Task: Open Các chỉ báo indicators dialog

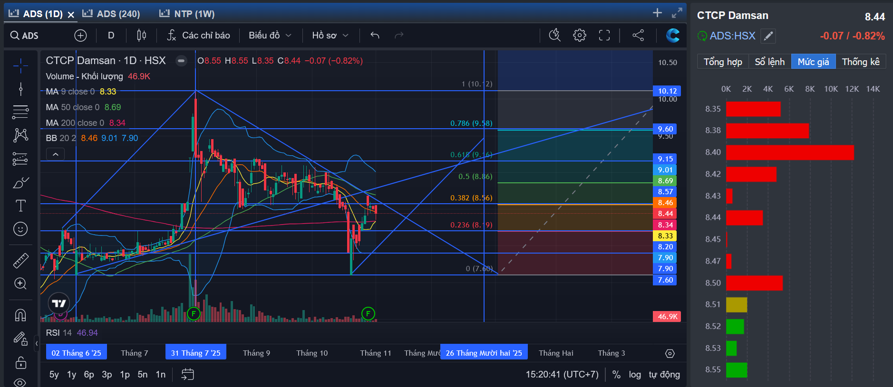Action: pos(198,36)
